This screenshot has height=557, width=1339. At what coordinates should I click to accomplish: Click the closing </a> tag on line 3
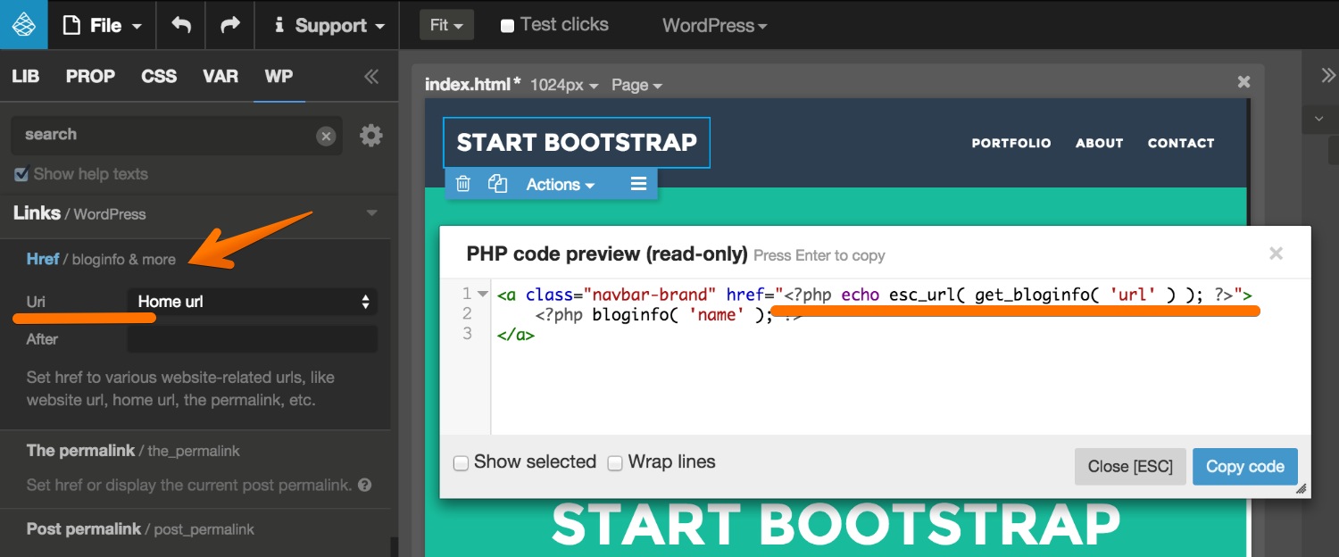point(516,336)
